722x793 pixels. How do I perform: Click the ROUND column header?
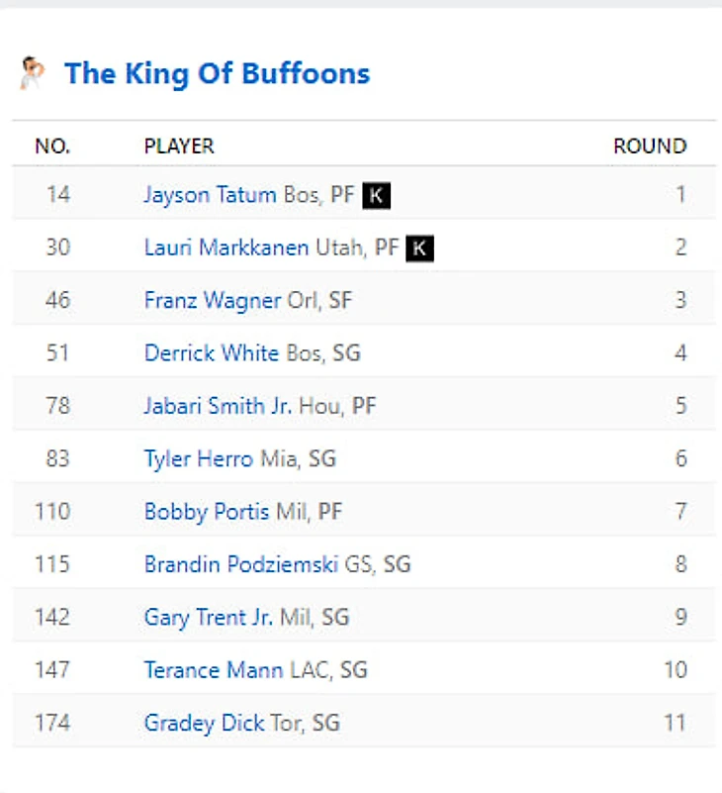650,147
